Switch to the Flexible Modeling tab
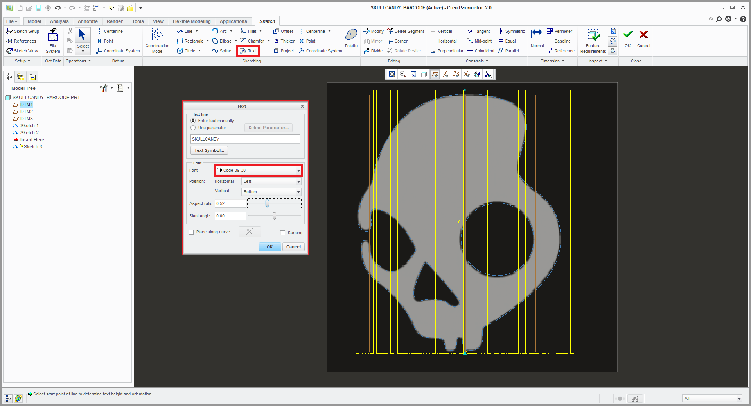The height and width of the screenshot is (406, 751). (191, 21)
